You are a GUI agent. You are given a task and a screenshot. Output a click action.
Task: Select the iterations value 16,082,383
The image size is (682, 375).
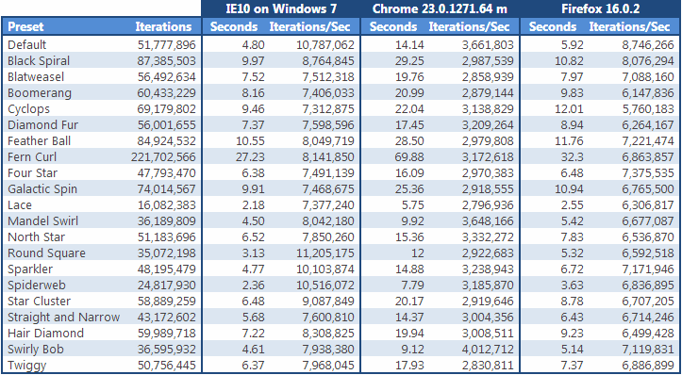coord(167,205)
